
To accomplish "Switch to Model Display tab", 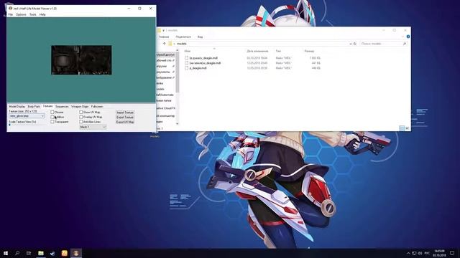I will point(17,107).
